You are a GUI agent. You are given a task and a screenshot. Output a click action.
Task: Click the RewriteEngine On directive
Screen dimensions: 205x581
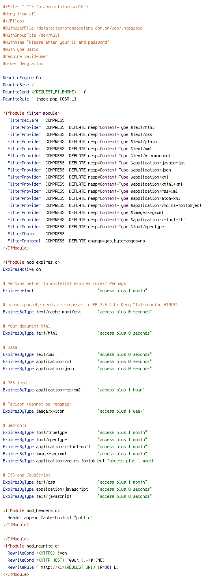coord(22,78)
